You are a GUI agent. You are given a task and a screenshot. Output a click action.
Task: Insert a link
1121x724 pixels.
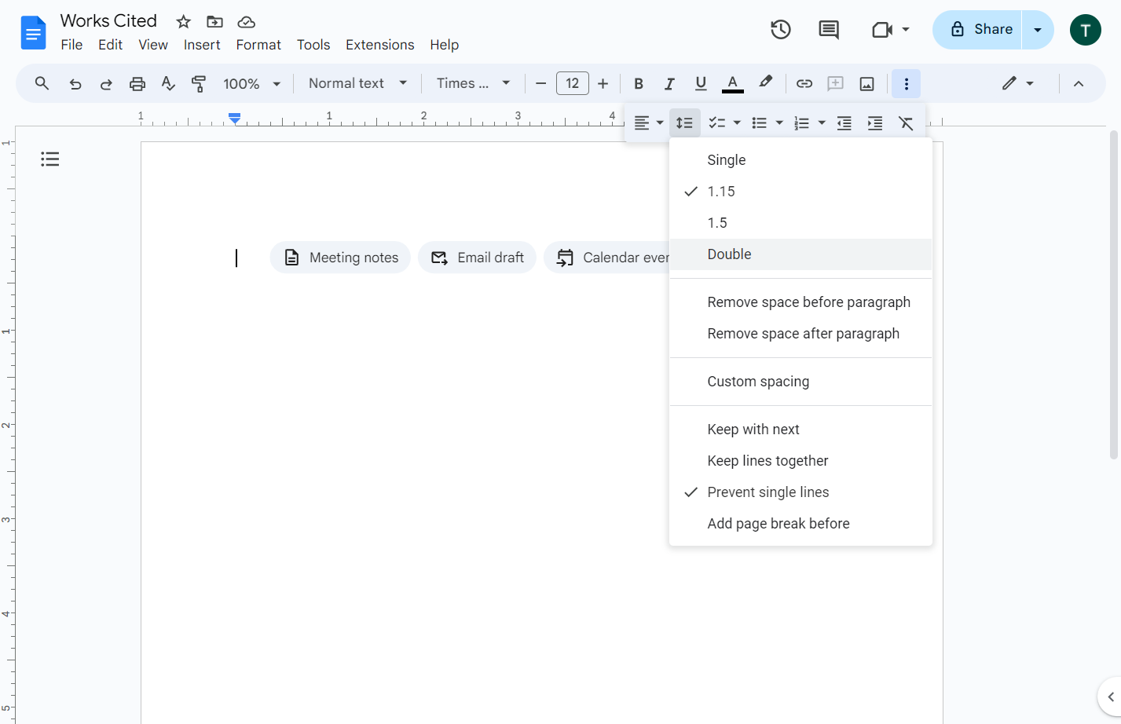point(804,84)
